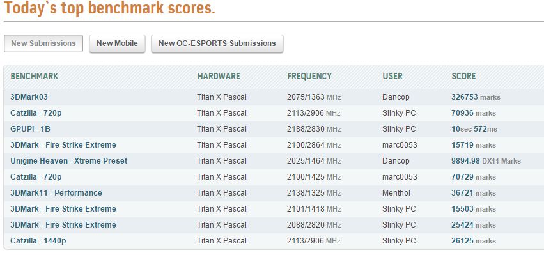544x255 pixels.
Task: Open Catzilla - 720p link in marc0053 row
Action: [36, 177]
